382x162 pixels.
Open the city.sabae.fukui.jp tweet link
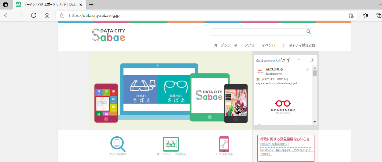coord(278,83)
